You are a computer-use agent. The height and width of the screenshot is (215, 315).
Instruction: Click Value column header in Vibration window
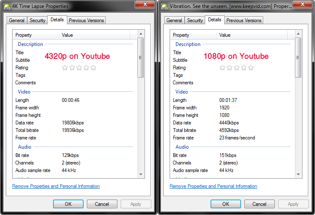pyautogui.click(x=252, y=35)
